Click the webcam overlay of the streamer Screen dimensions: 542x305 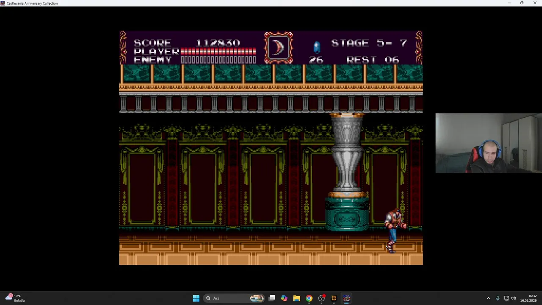coord(489,143)
